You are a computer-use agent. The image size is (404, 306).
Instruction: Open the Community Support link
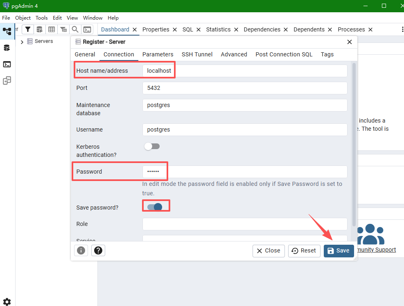[x=377, y=250]
